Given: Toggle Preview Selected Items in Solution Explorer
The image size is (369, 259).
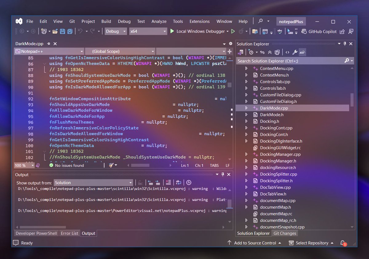Looking at the screenshot, I should (x=302, y=52).
